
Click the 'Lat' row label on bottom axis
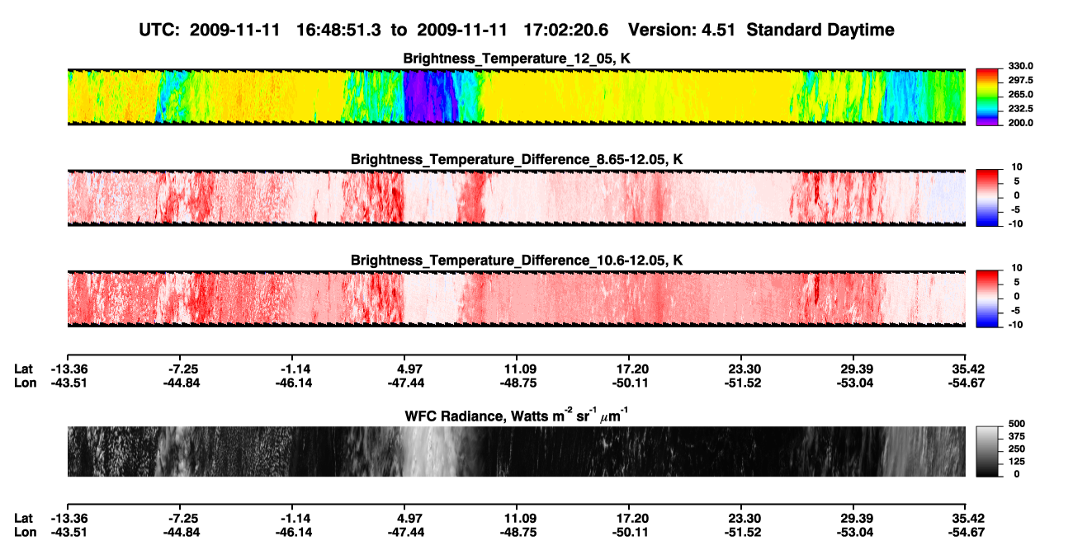[24, 518]
